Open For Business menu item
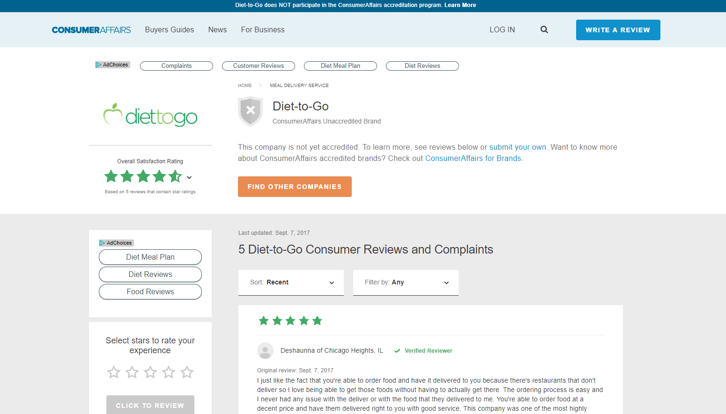Image resolution: width=726 pixels, height=414 pixels. [x=263, y=29]
